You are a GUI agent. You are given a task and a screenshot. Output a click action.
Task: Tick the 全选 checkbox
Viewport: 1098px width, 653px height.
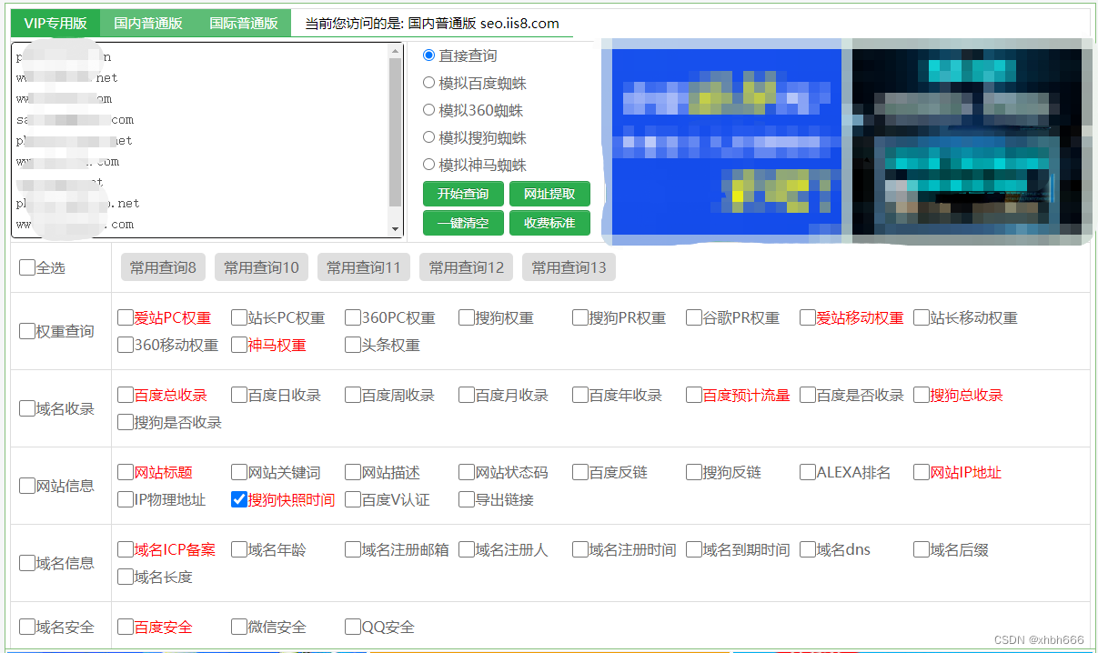(27, 267)
